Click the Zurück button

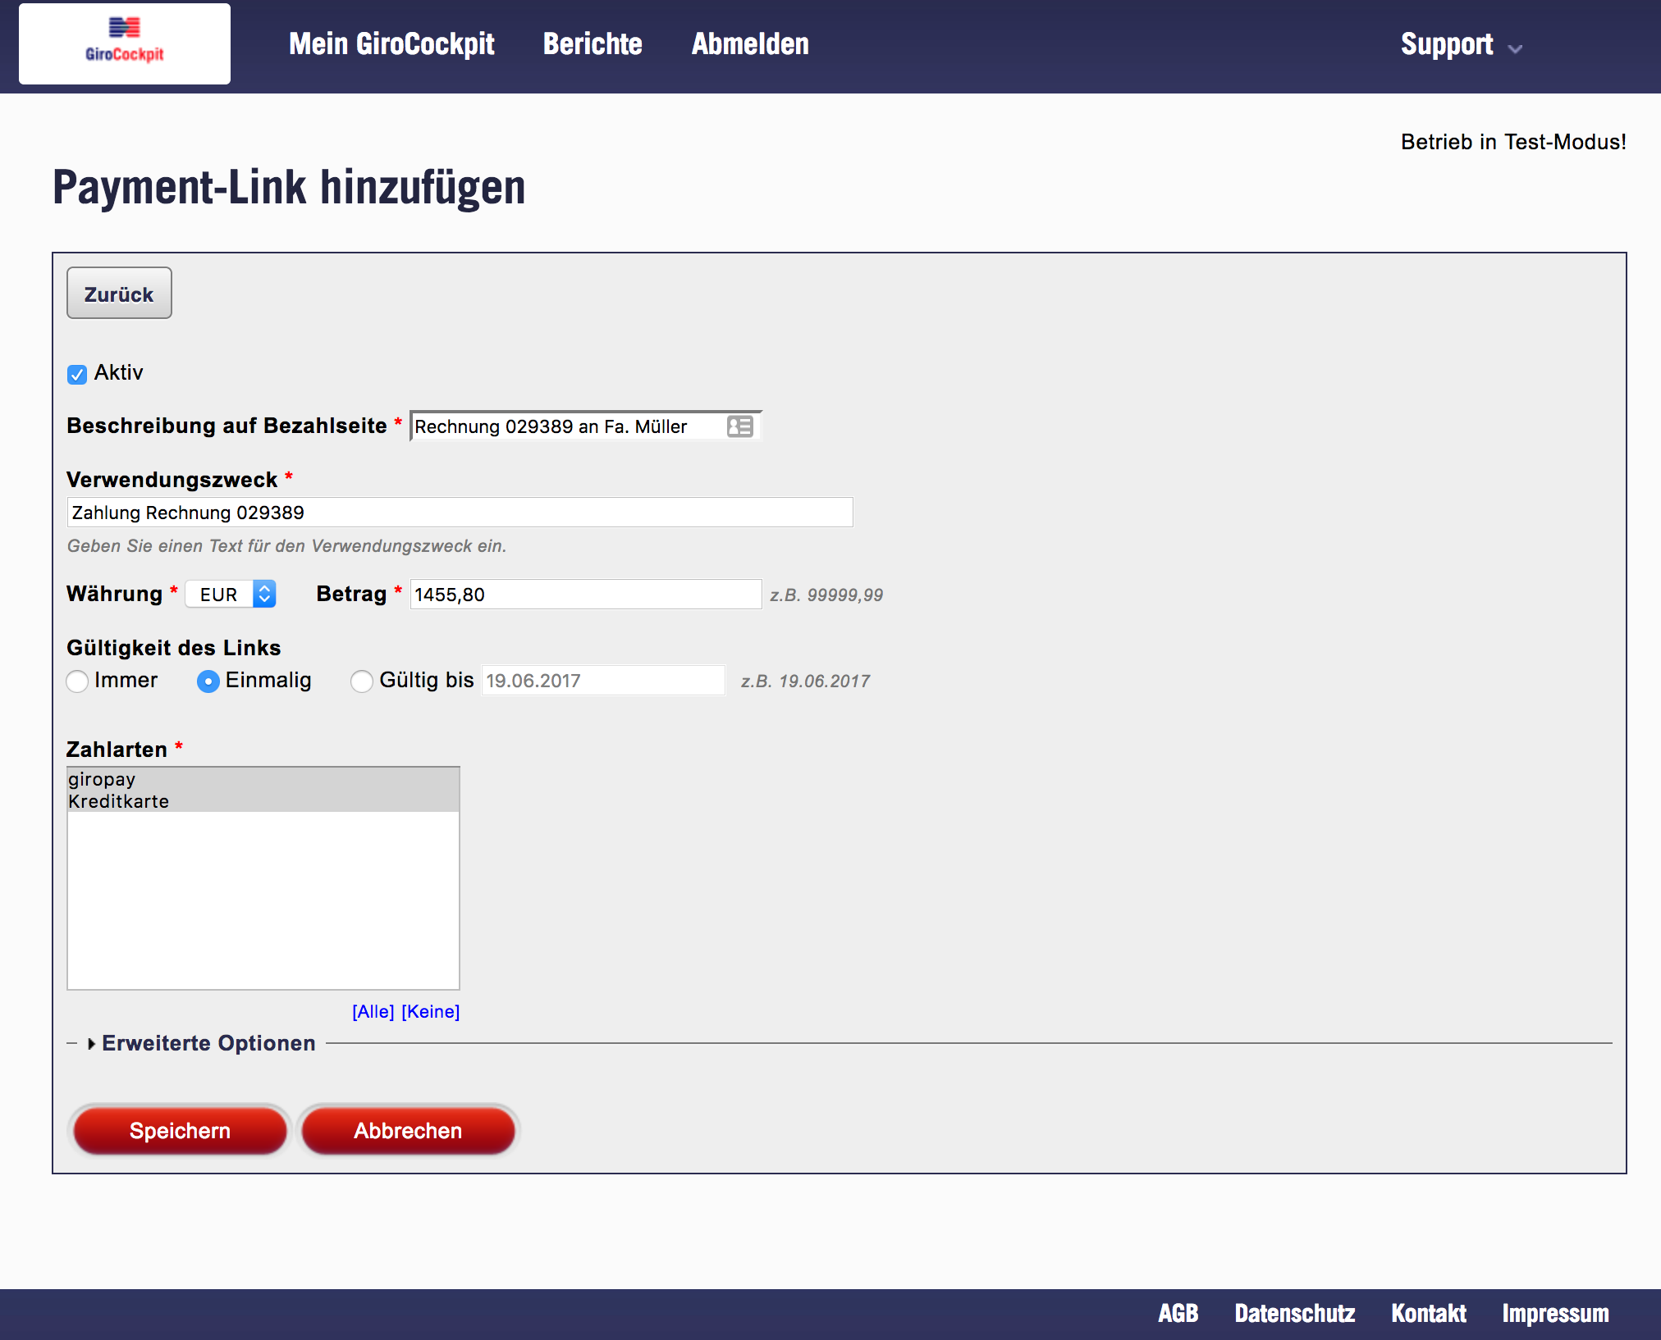coord(119,294)
